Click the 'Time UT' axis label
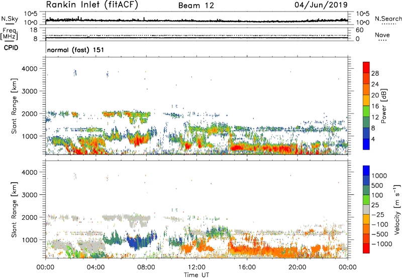This screenshot has width=402, height=278. click(x=196, y=275)
